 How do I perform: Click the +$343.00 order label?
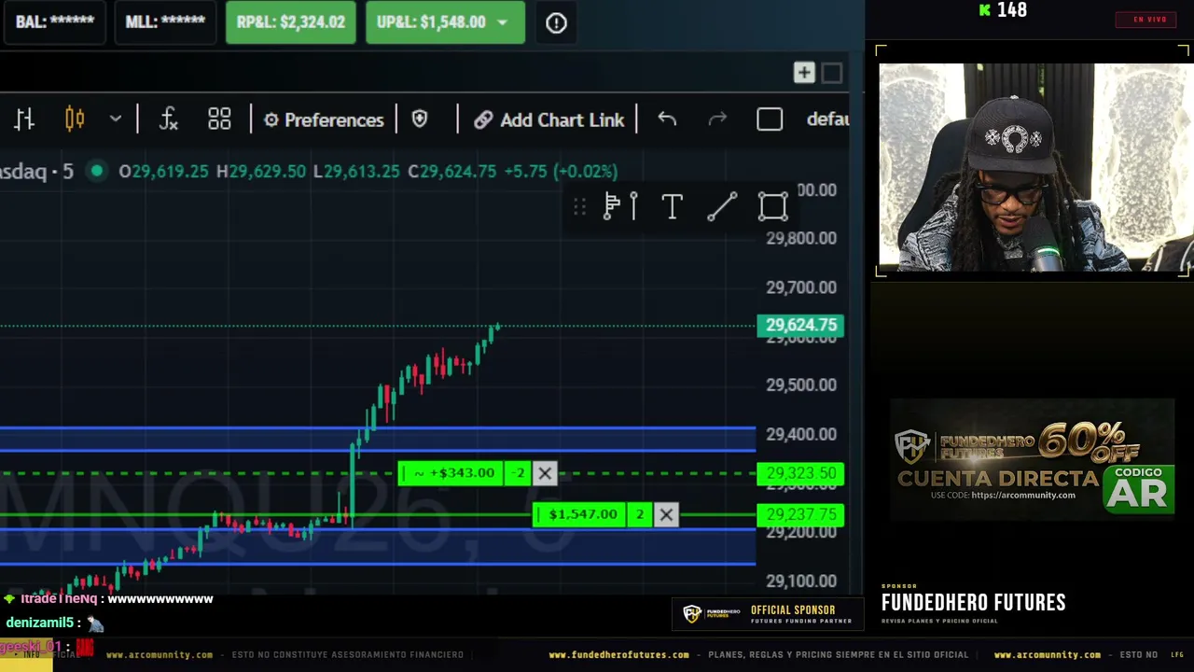tap(453, 473)
